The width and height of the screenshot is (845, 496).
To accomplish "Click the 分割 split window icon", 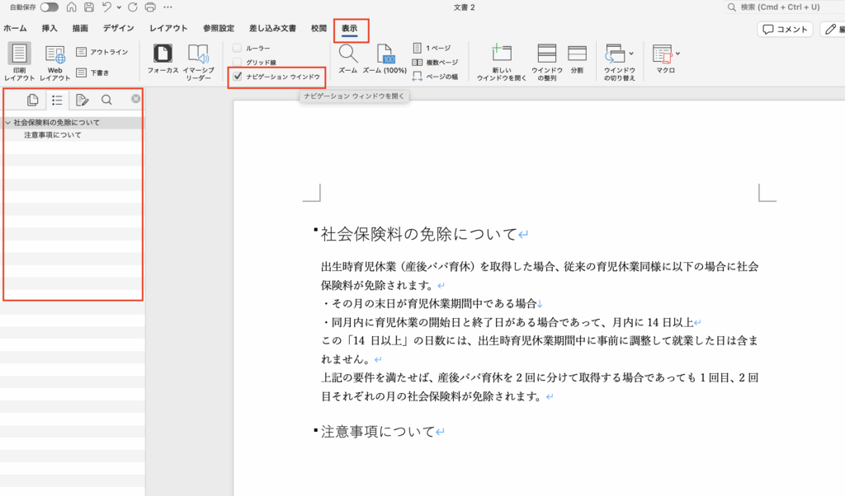I will (577, 54).
